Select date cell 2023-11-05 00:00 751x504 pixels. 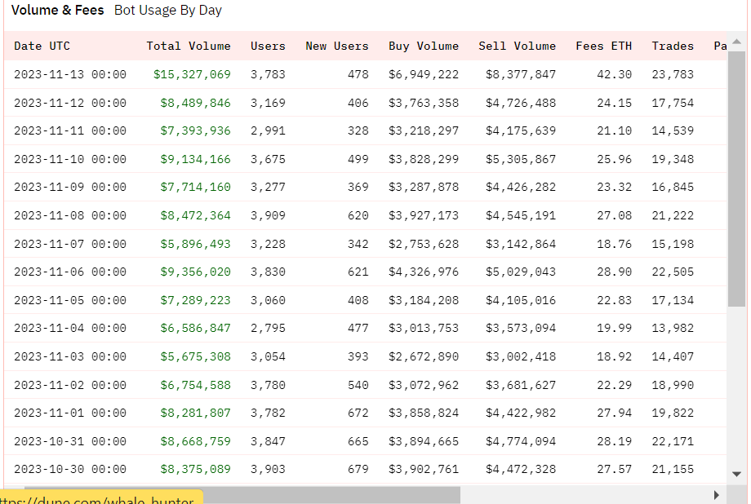point(70,300)
